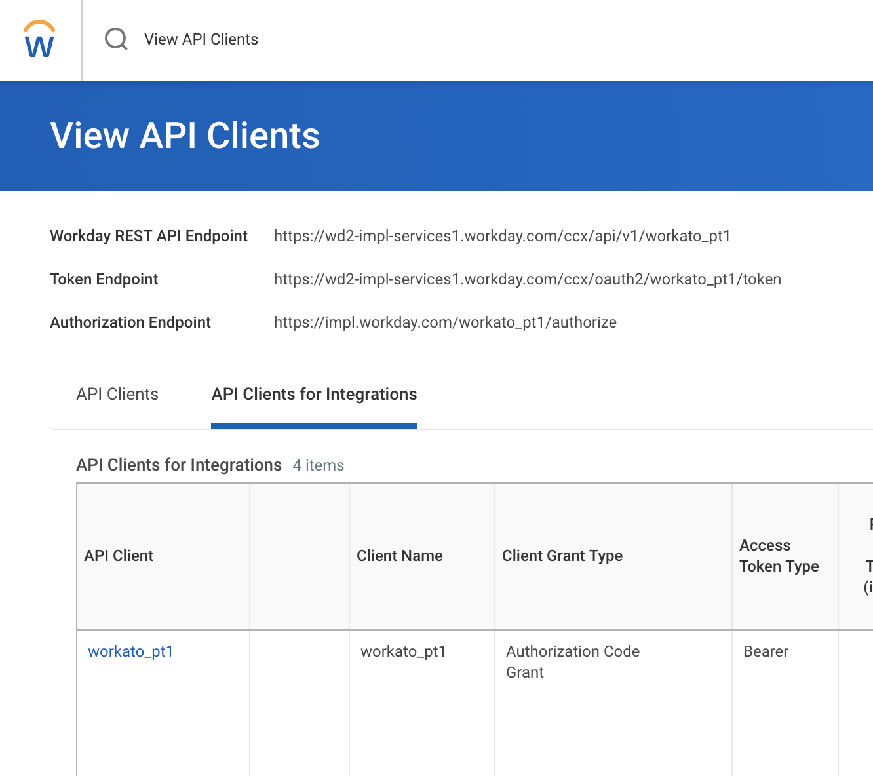The image size is (873, 776).
Task: Click the Workday REST API Endpoint URL
Action: point(502,236)
